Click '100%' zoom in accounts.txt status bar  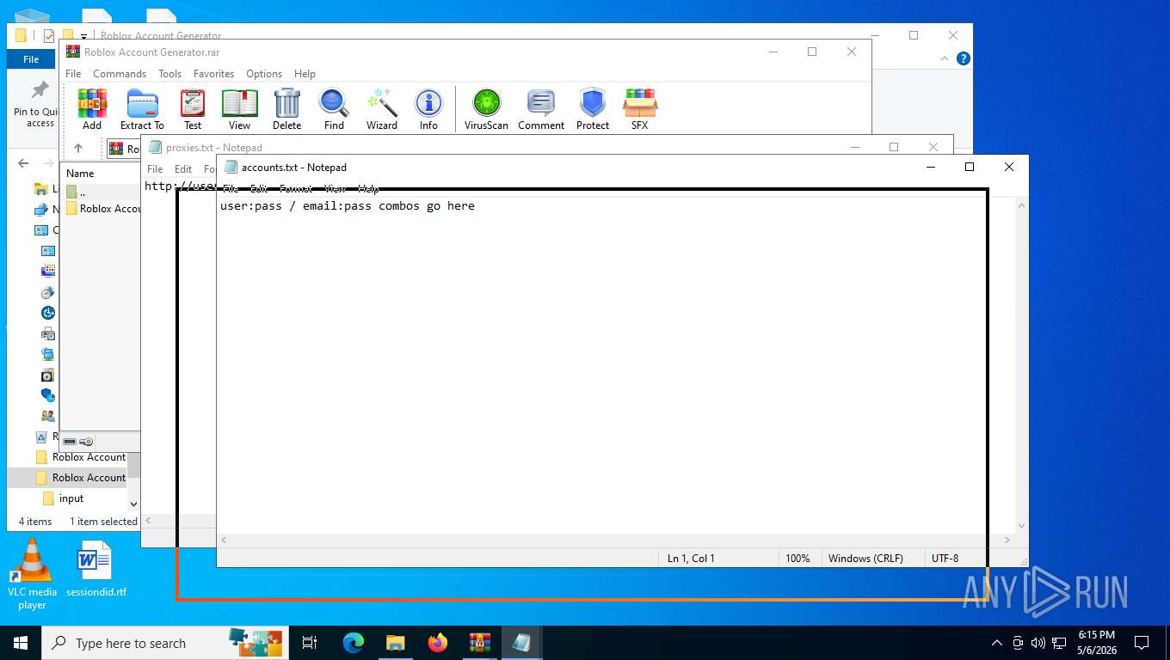[797, 559]
